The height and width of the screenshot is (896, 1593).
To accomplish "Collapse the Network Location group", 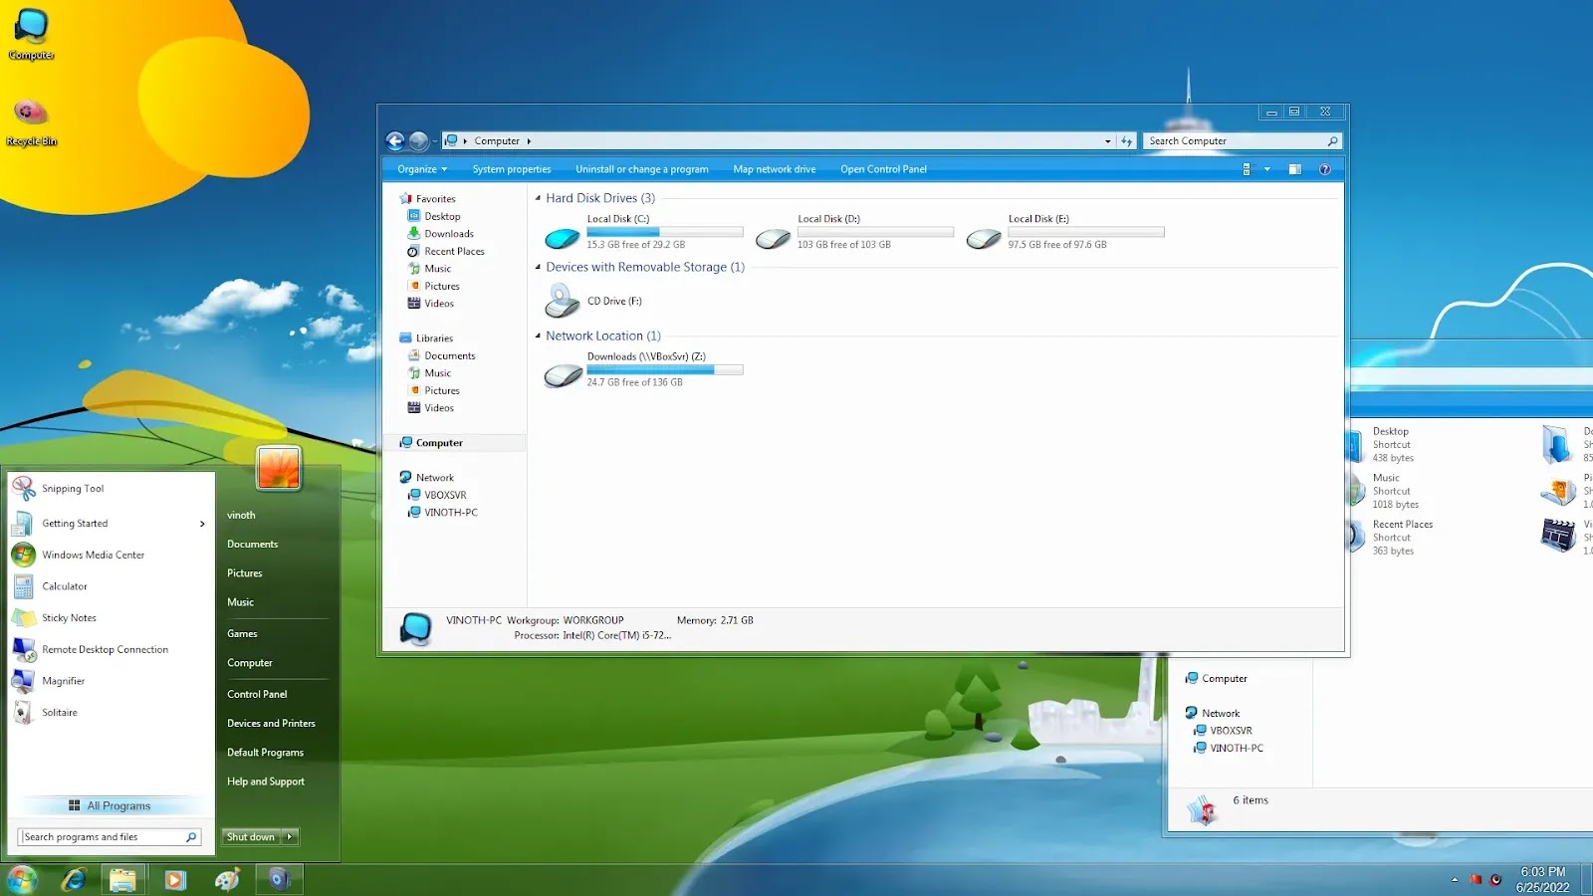I will point(538,336).
